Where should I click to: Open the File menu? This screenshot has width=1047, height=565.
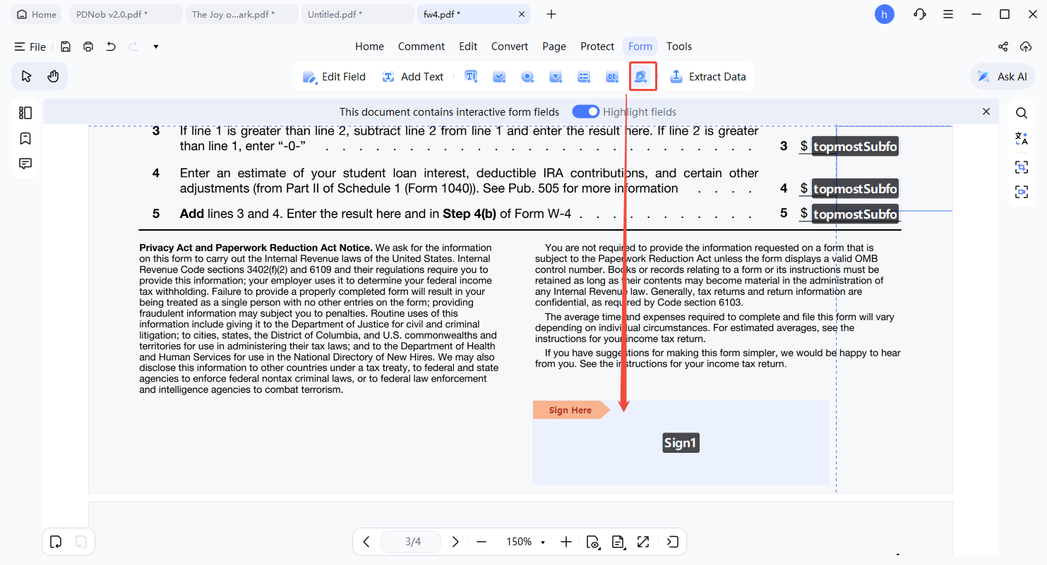click(x=30, y=47)
